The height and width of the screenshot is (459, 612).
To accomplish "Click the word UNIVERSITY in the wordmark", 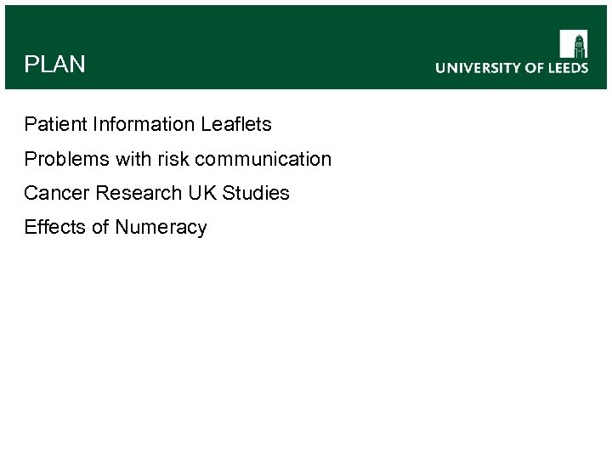I will (473, 68).
